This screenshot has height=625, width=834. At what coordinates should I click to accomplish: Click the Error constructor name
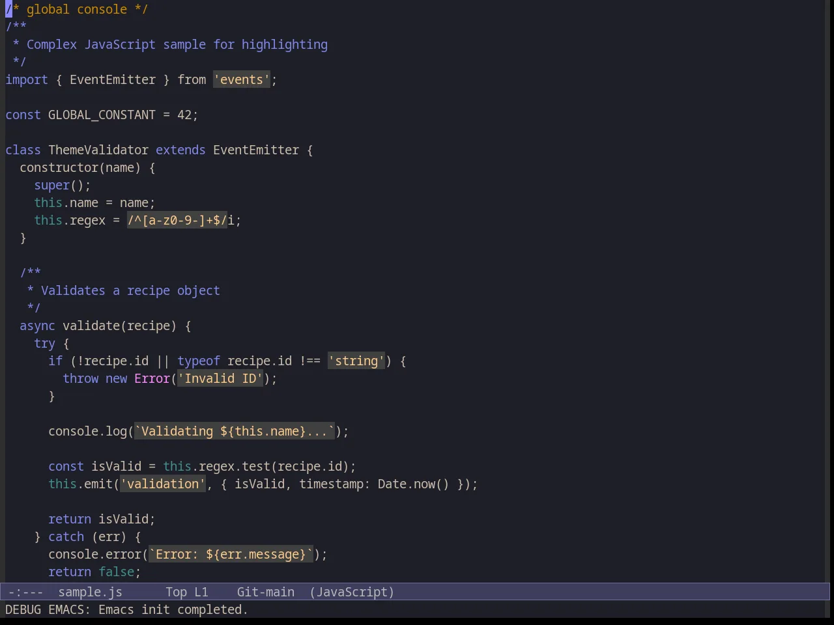point(152,378)
